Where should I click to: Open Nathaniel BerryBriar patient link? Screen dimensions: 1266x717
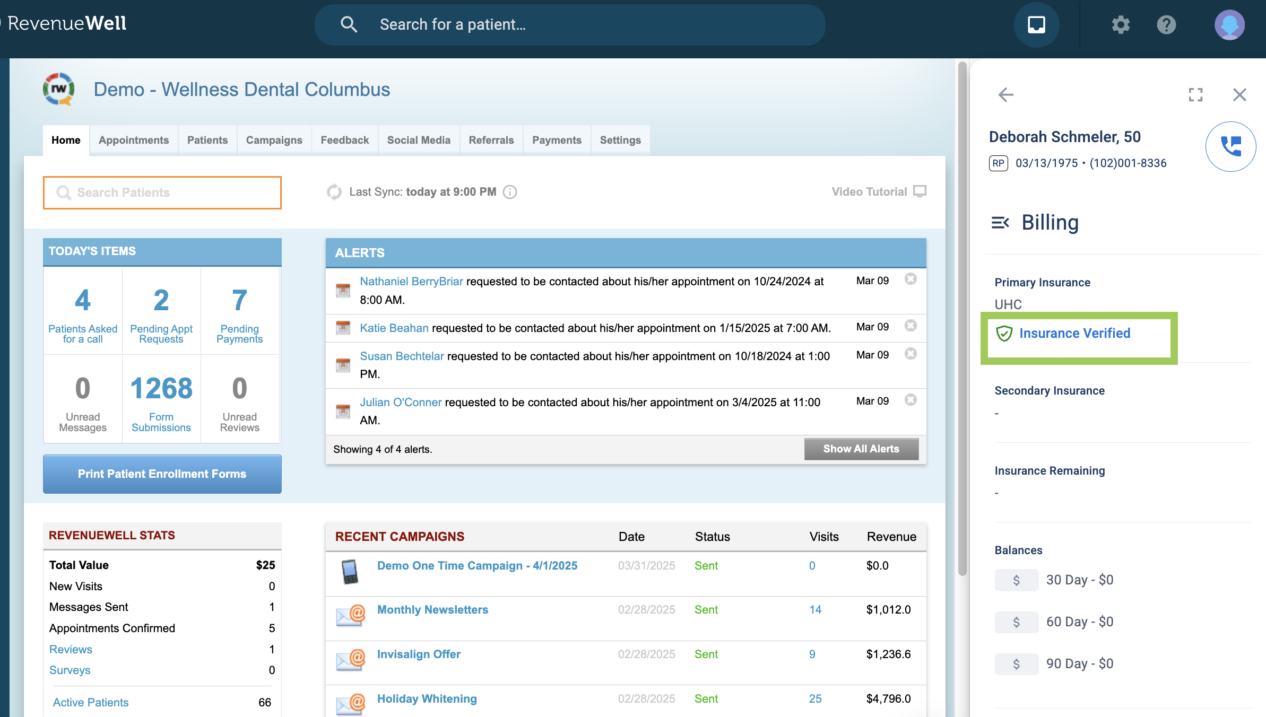tap(411, 282)
